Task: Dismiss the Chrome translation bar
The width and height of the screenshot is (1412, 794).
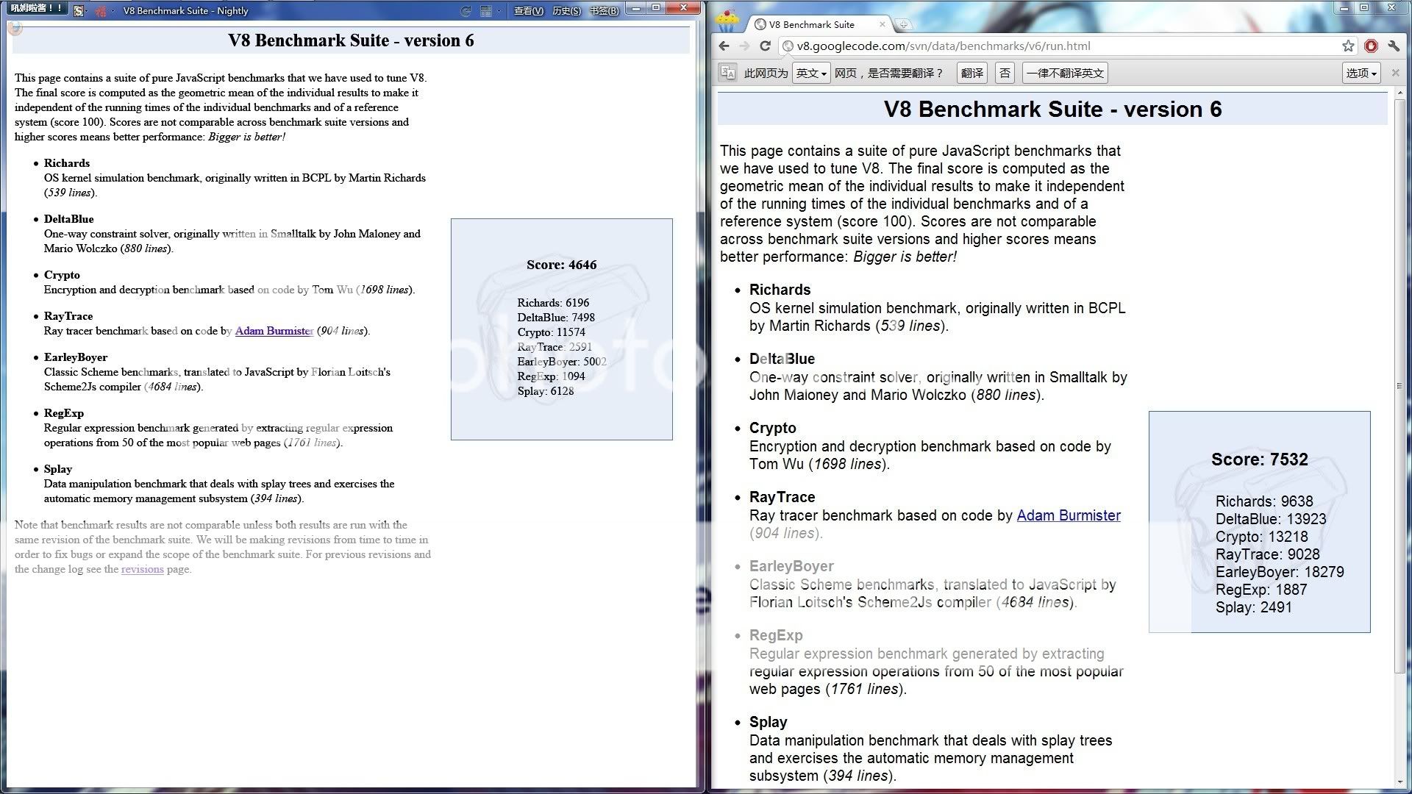Action: (1395, 73)
